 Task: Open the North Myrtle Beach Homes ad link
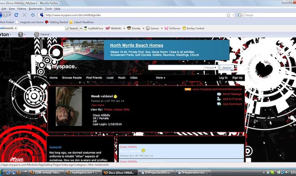tap(137, 45)
